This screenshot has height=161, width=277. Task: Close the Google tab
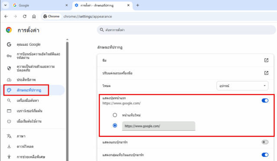(x=67, y=5)
